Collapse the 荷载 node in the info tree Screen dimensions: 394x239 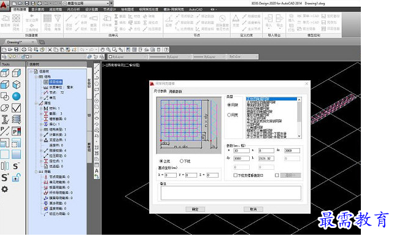click(x=36, y=172)
